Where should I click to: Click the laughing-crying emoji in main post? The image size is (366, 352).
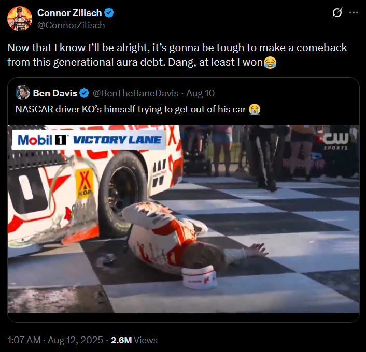[270, 63]
